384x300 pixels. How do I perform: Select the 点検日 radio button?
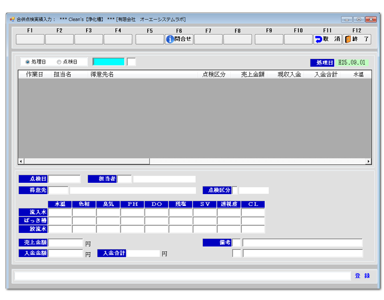(x=59, y=62)
